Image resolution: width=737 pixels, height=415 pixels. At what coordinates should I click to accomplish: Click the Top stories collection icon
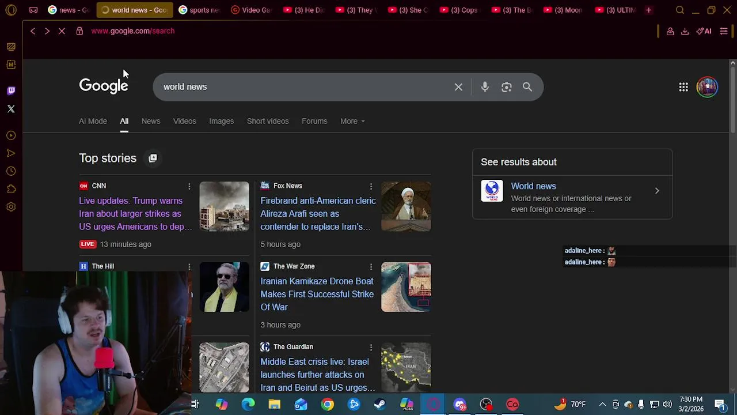(153, 158)
